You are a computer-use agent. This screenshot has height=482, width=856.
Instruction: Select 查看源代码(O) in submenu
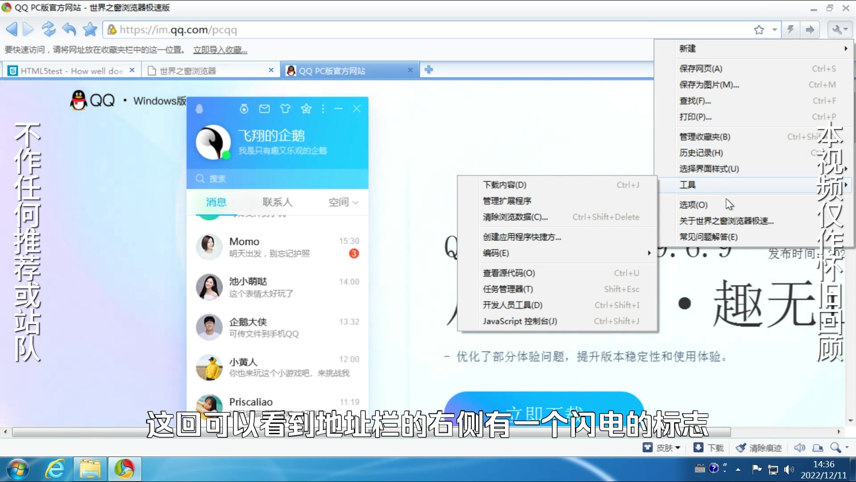pyautogui.click(x=557, y=273)
